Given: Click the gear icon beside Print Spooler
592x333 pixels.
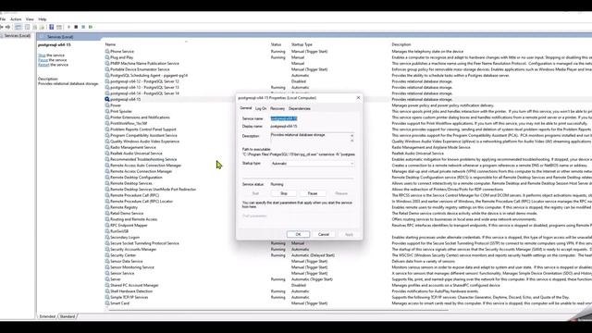Looking at the screenshot, I should (107, 111).
